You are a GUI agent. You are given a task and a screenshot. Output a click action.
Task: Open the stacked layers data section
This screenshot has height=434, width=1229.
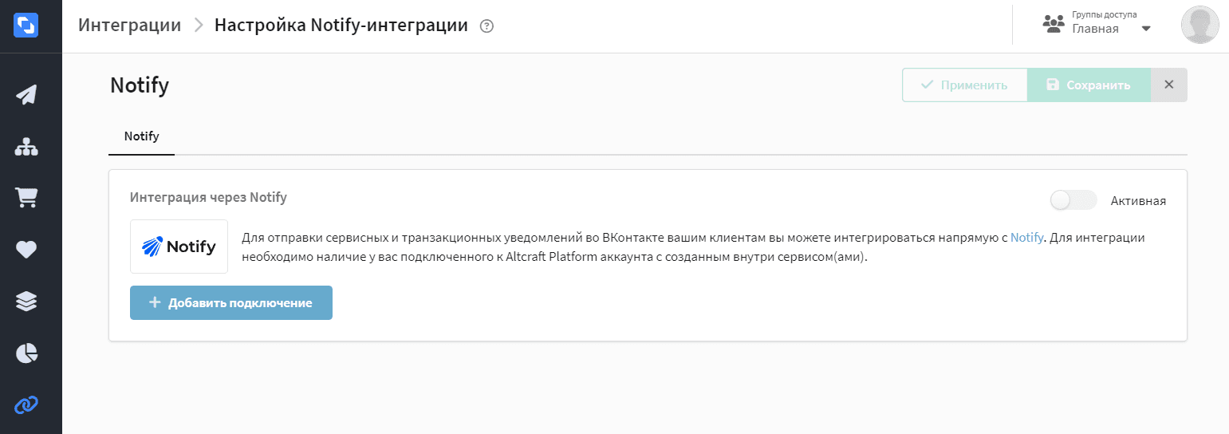click(26, 301)
